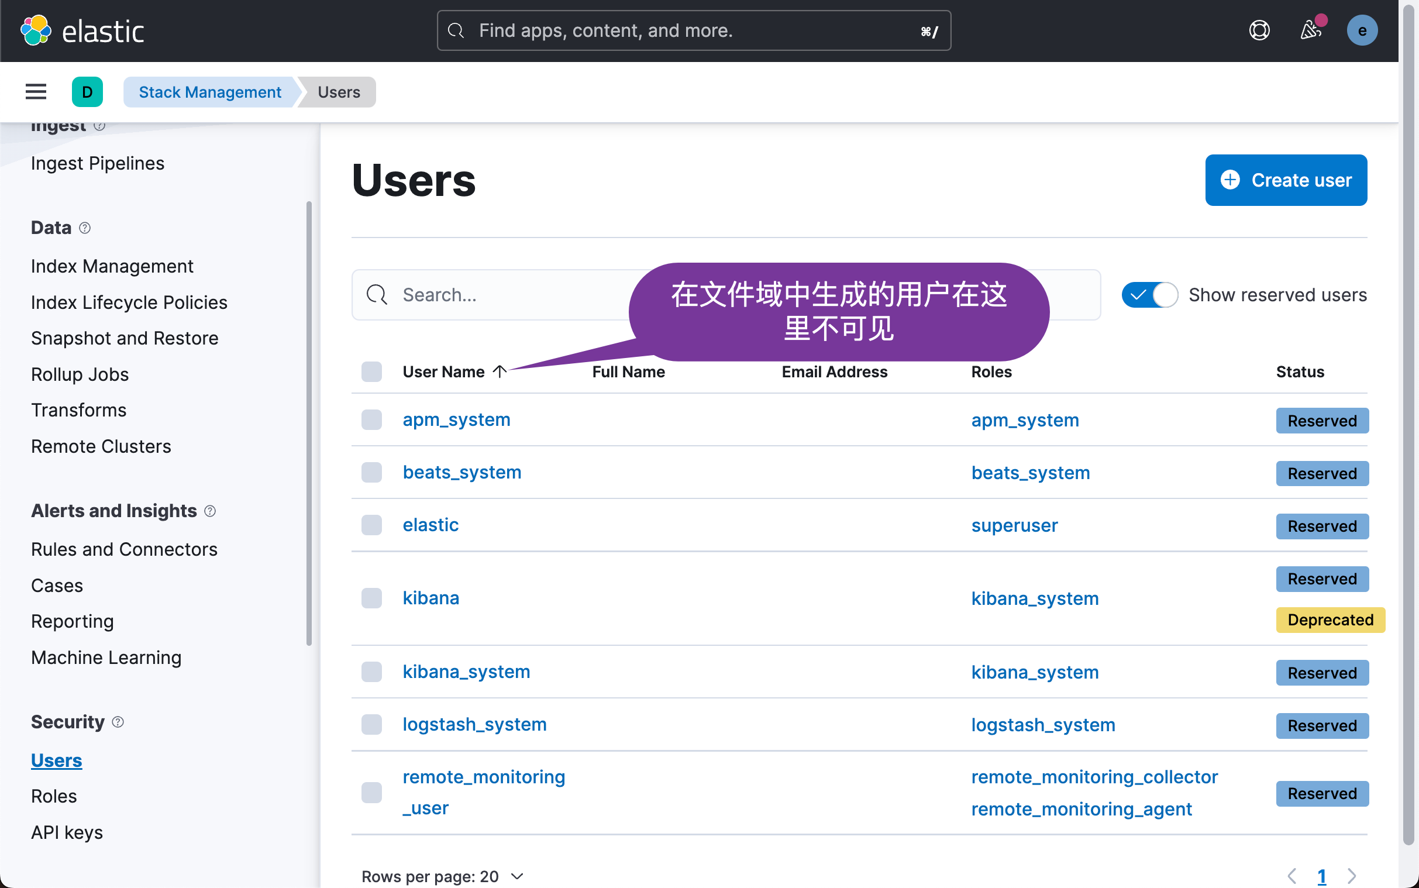Go to next page arrow
The height and width of the screenshot is (888, 1419).
point(1352,876)
